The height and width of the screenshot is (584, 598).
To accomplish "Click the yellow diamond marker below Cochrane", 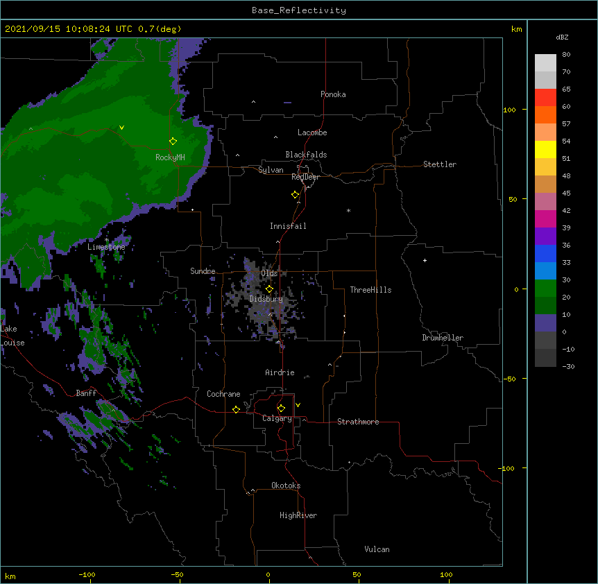I will (x=236, y=409).
